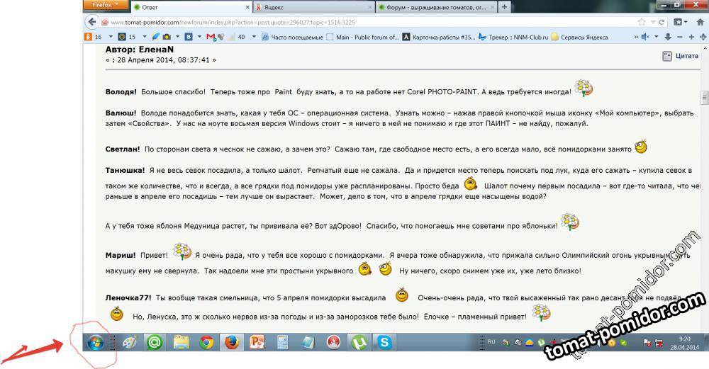This screenshot has width=709, height=369.
Task: Bookmark this page with the star icon
Action: pos(641,22)
